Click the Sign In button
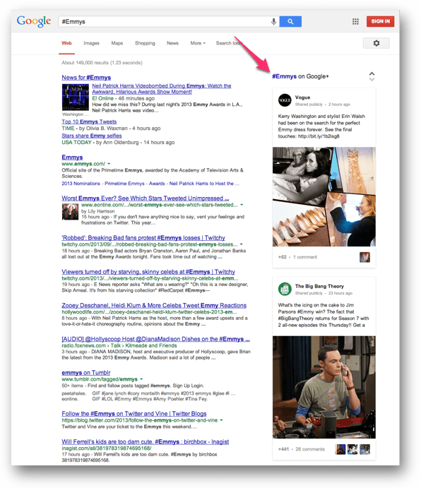Screen dimensions: 421x488 click(380, 21)
